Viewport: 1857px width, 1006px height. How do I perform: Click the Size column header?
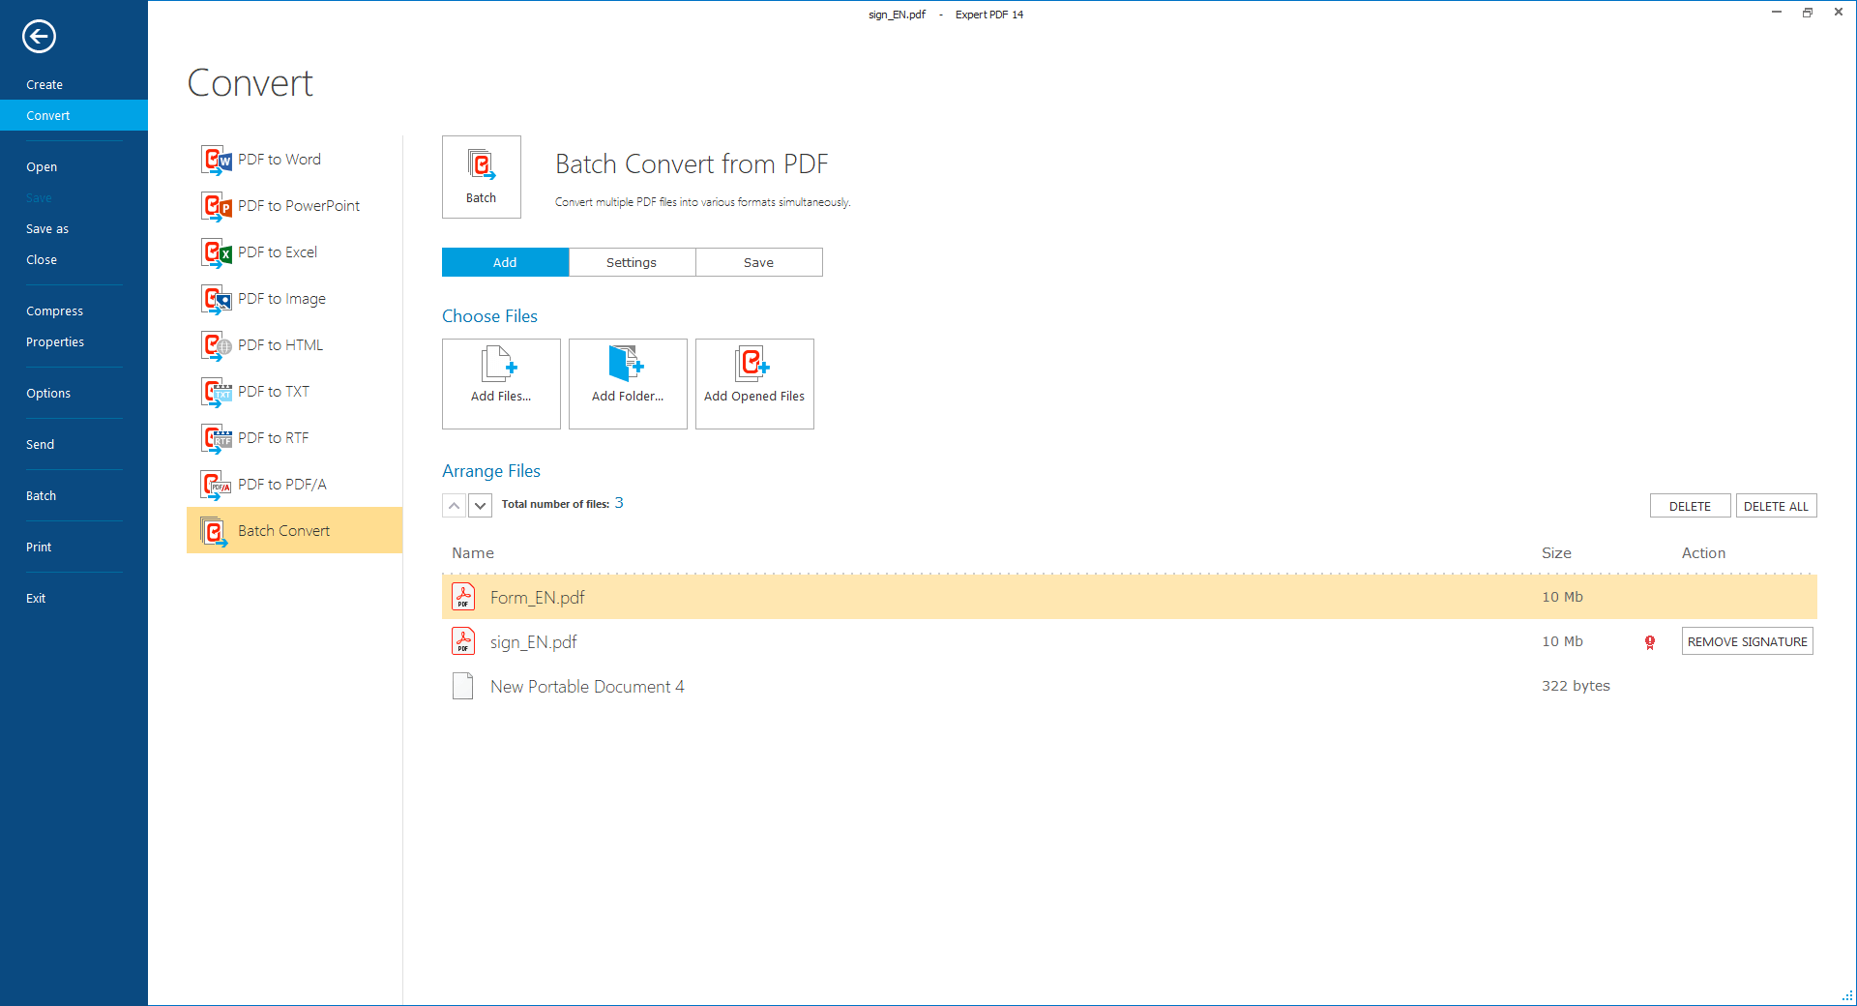click(x=1556, y=553)
